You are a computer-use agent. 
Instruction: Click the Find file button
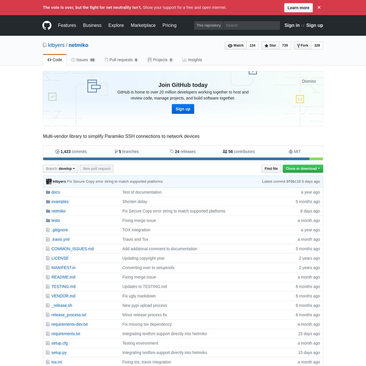point(271,169)
